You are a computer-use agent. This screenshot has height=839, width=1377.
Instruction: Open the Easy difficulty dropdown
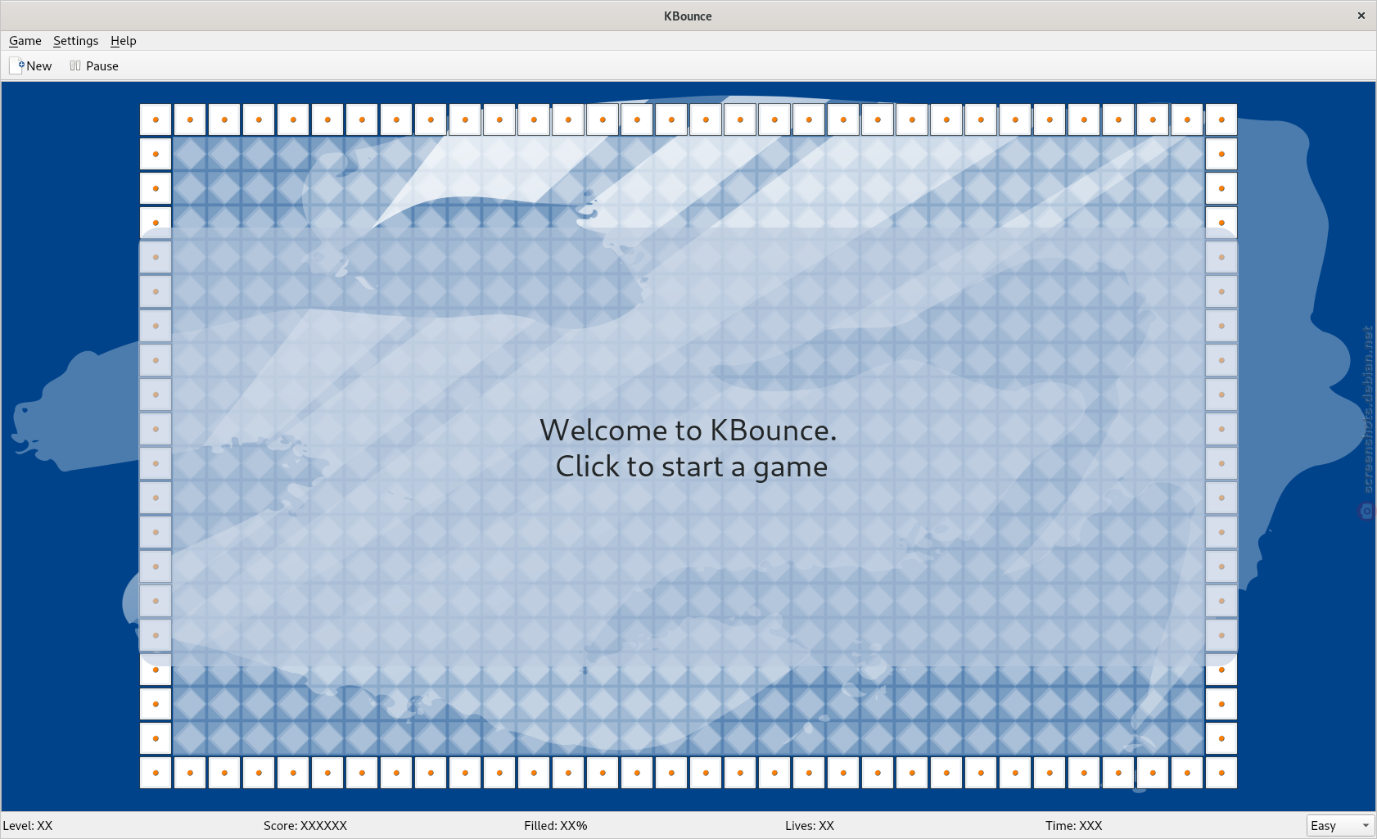pos(1340,826)
